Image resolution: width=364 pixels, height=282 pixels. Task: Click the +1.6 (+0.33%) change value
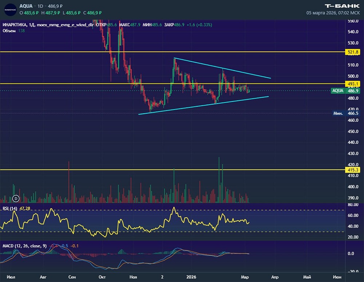199,25
